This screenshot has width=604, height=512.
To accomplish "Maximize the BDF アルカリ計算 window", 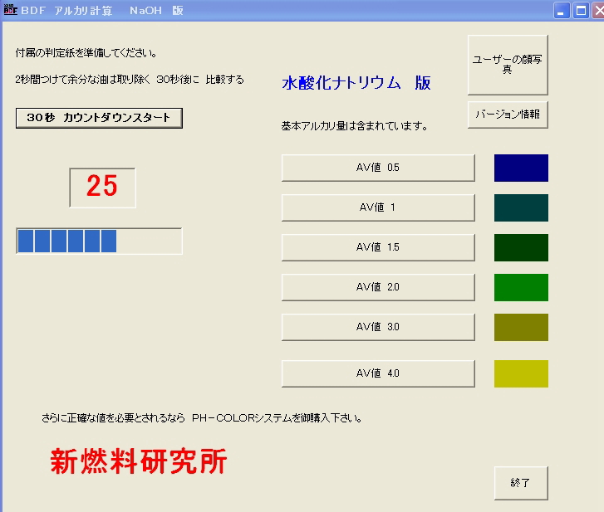I will coord(581,11).
